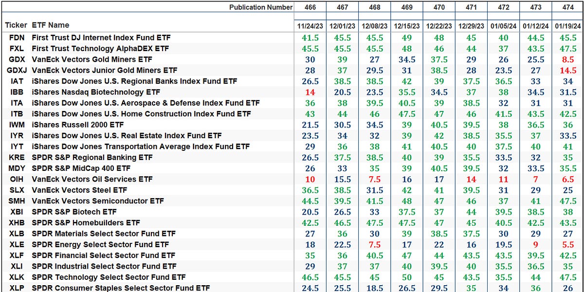Image resolution: width=584 pixels, height=292 pixels.
Task: Select the IWM iShares Russell 2000 ticker
Action: pyautogui.click(x=16, y=125)
